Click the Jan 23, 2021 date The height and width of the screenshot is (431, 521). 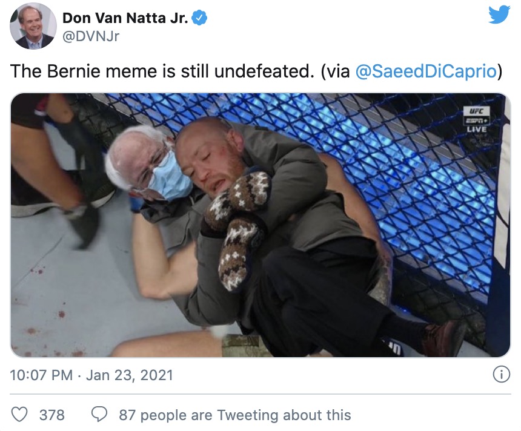pos(130,375)
